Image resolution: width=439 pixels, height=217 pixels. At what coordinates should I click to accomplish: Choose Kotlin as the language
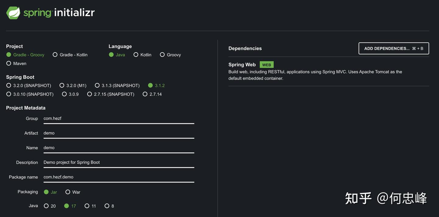pyautogui.click(x=142, y=55)
